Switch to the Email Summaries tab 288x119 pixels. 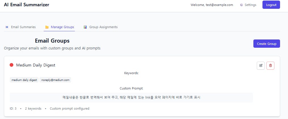coord(20,27)
